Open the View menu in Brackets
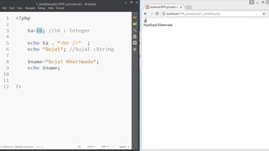This screenshot has height=151, width=269. point(20,8)
